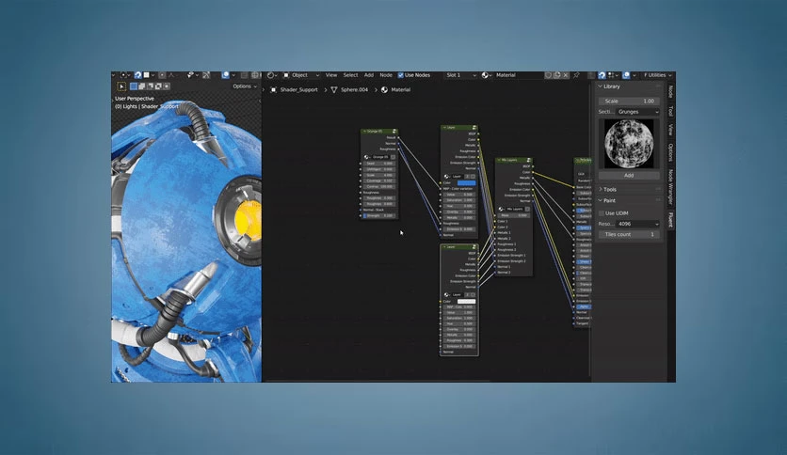Click the new material duplicate icon
This screenshot has height=455, width=787.
coord(557,75)
